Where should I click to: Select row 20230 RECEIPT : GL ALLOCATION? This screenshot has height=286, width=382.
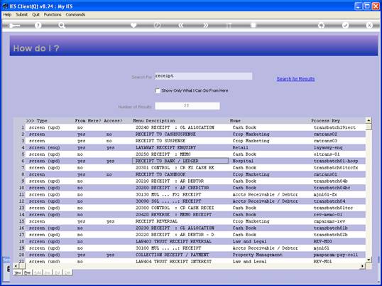[x=195, y=228]
